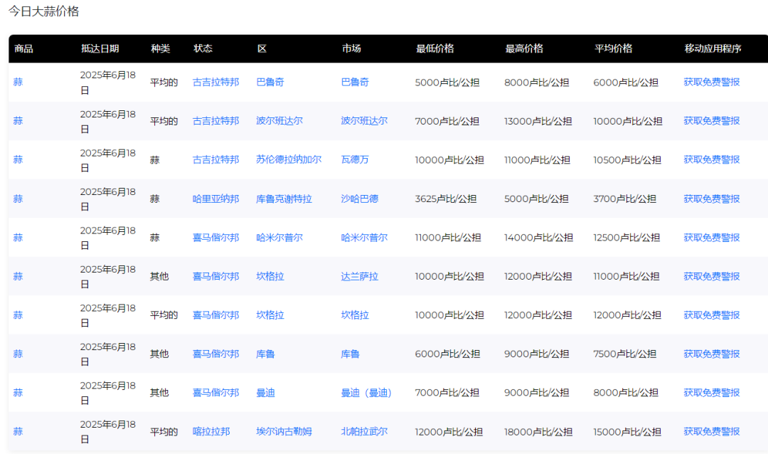The image size is (768, 454).
Task: Click the 巴鲁奇 district link in 区 column
Action: point(270,83)
